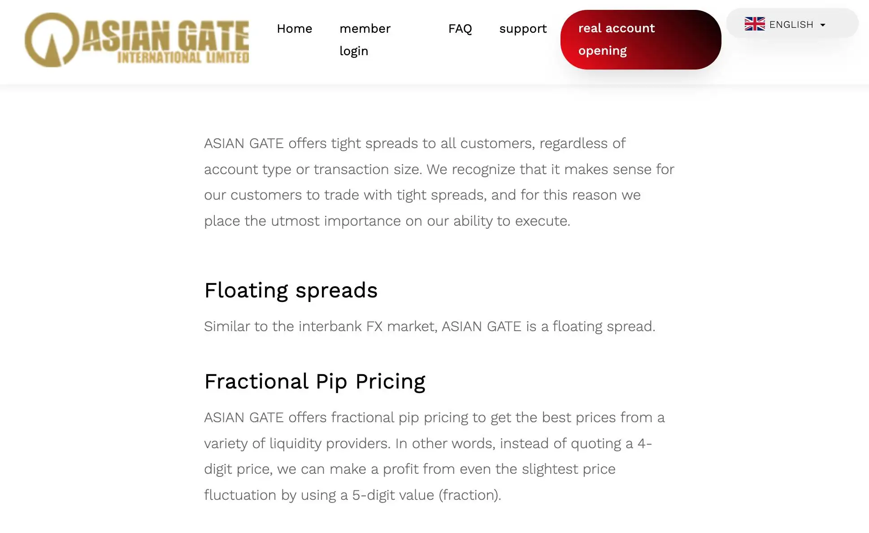Open the member login page

[365, 39]
